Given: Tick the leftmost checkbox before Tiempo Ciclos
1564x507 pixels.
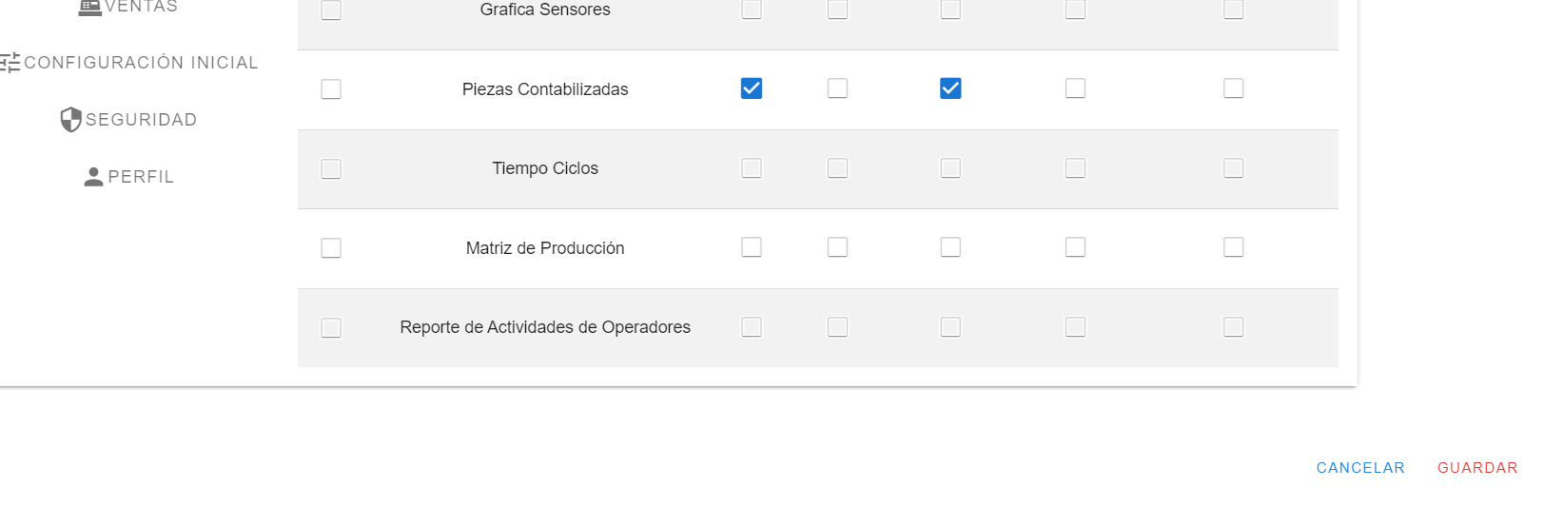Looking at the screenshot, I should coord(331,169).
